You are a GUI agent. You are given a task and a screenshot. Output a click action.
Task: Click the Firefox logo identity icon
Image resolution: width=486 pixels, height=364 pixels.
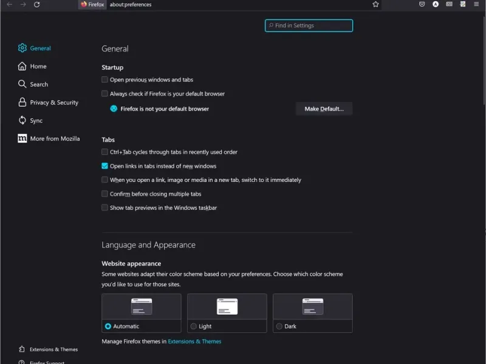pyautogui.click(x=84, y=4)
